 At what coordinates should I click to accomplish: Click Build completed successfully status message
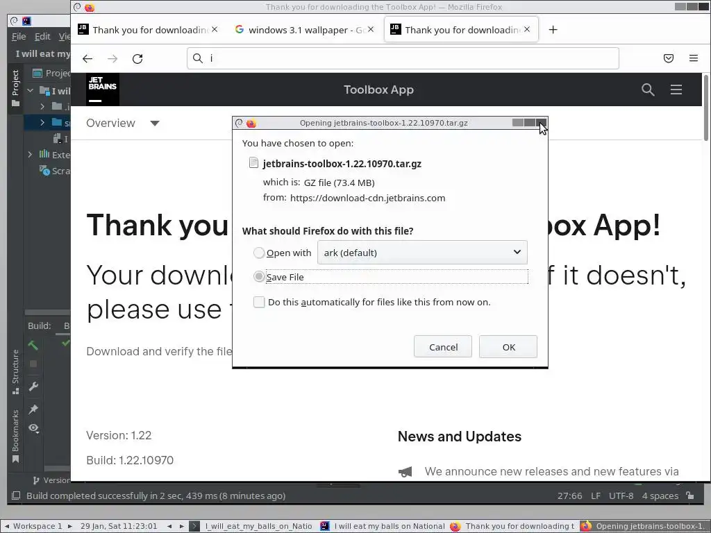[156, 496]
